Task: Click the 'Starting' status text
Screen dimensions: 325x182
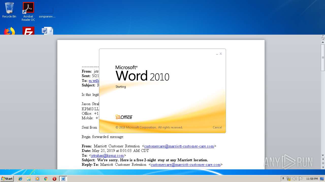Action: coord(121,87)
